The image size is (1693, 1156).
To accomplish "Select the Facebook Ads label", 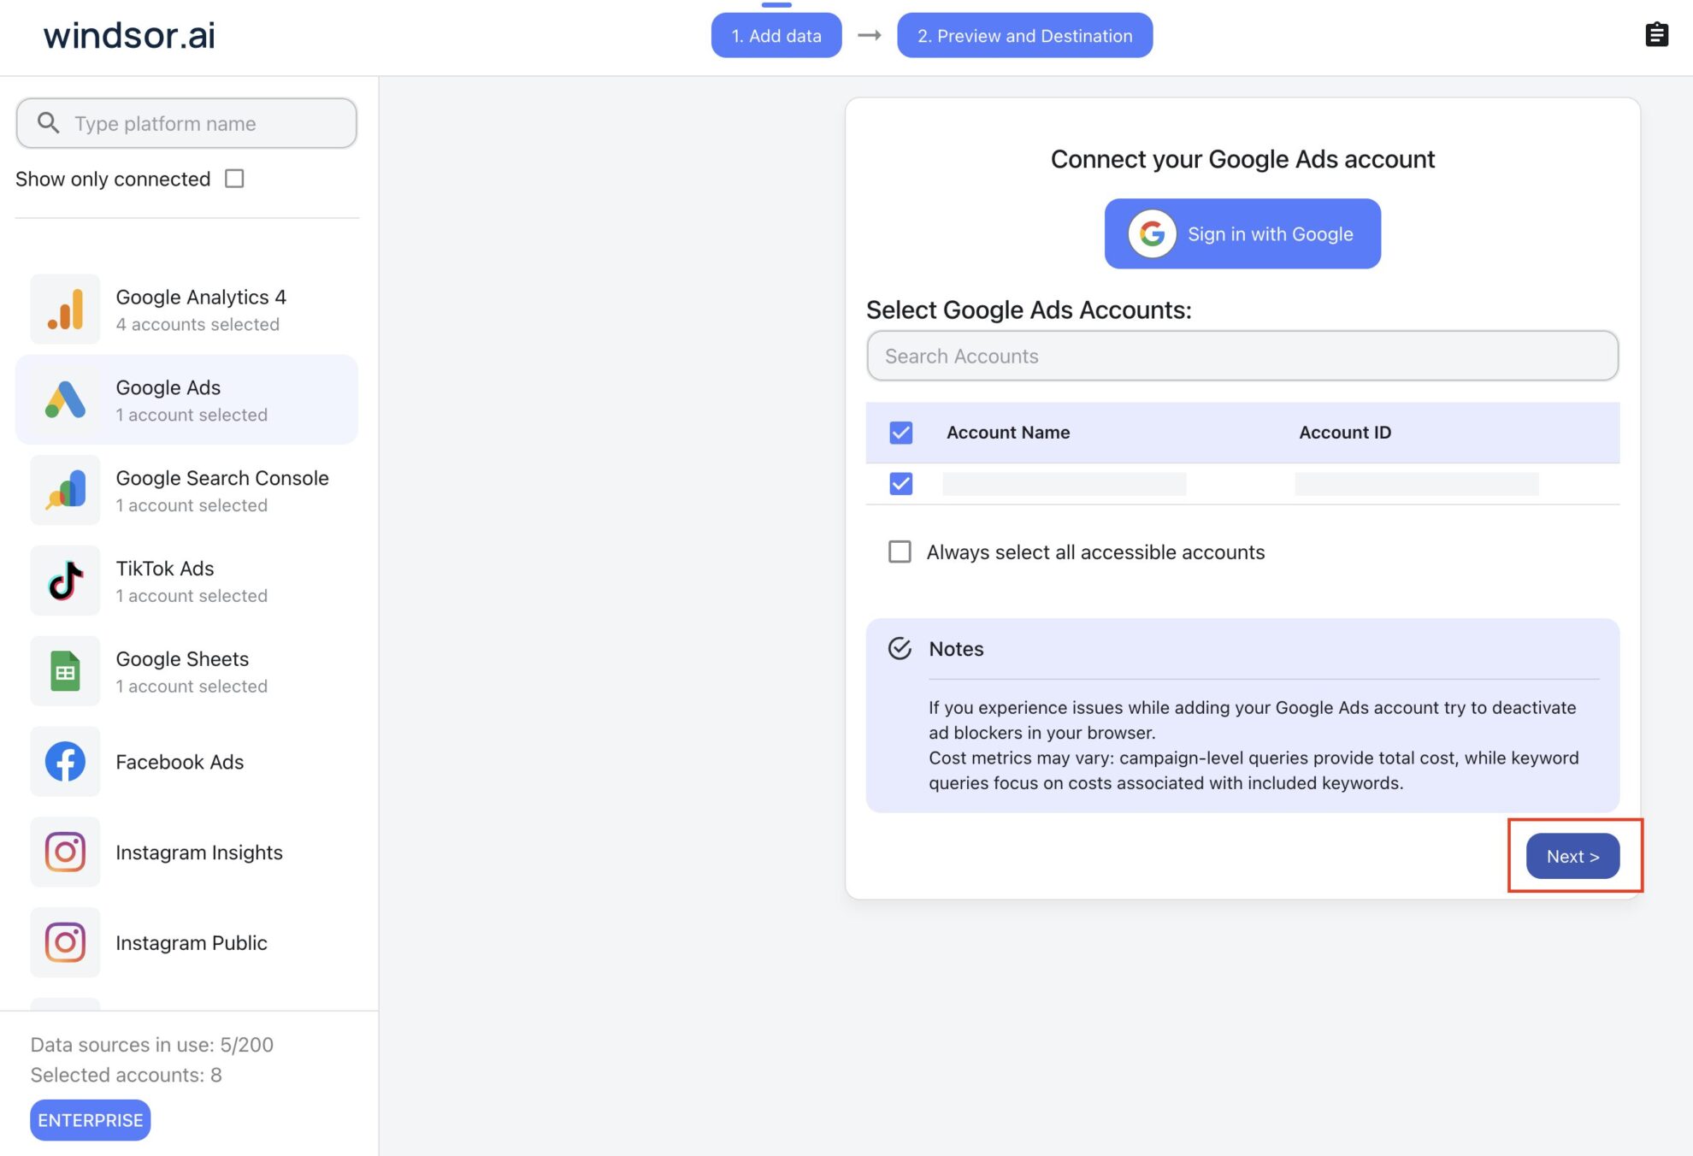I will tap(180, 762).
